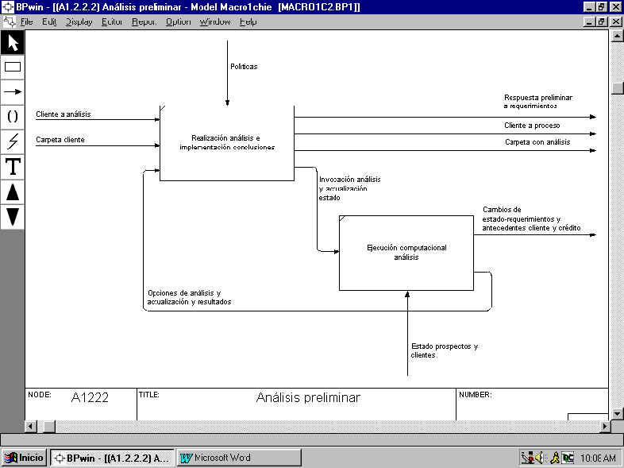Open the Edit menu
Image resolution: width=624 pixels, height=468 pixels.
point(49,22)
